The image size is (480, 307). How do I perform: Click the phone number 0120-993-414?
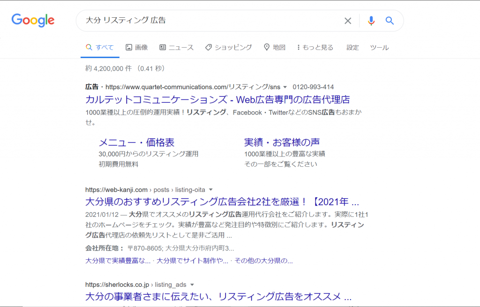(x=313, y=87)
